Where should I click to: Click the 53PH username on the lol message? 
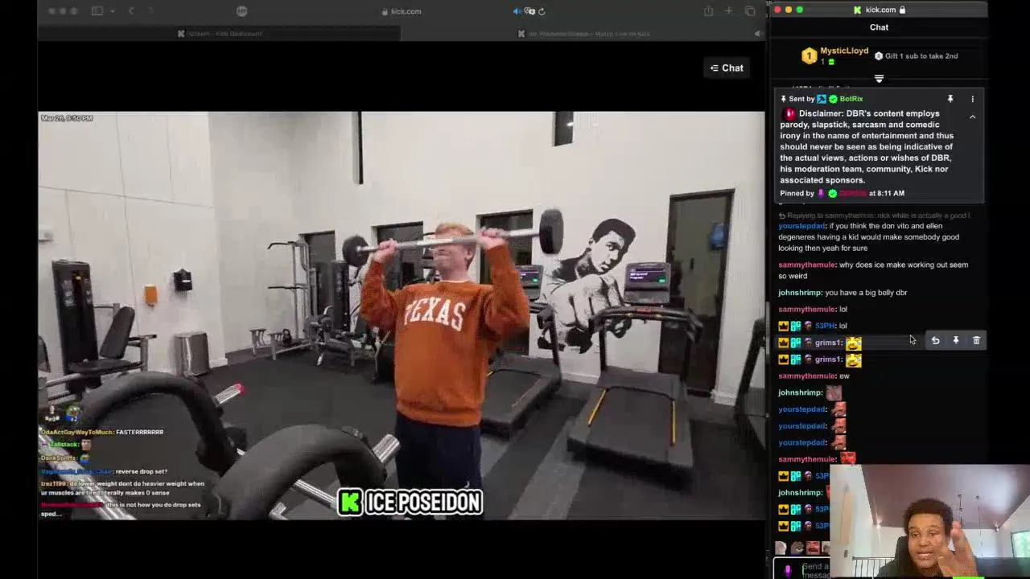[x=825, y=326]
